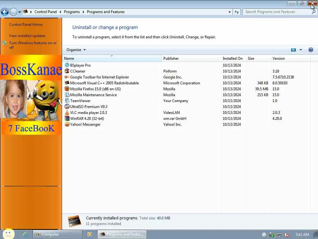The image size is (318, 239).
Task: Select Microsoft Visual C++ 2005 Redistributable entry
Action: coord(104,83)
